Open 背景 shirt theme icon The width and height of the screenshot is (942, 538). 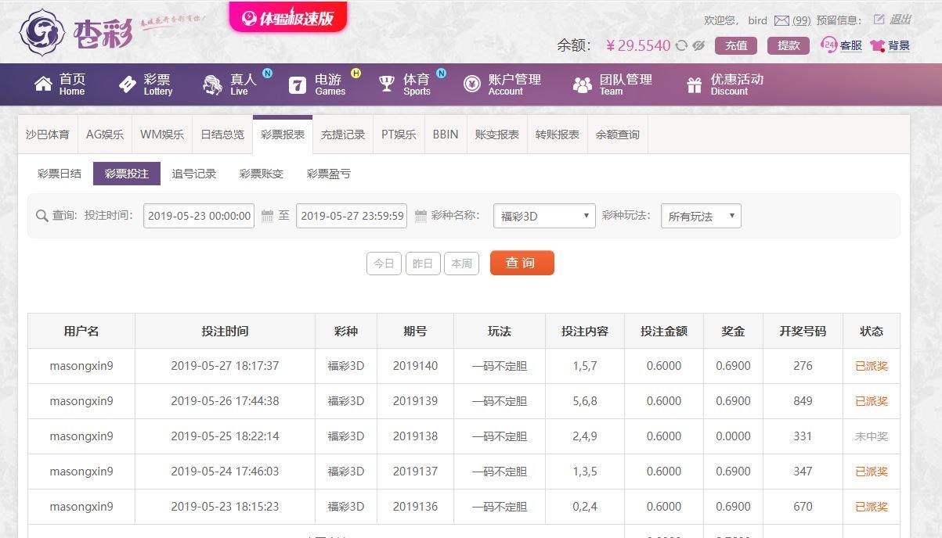pos(877,45)
